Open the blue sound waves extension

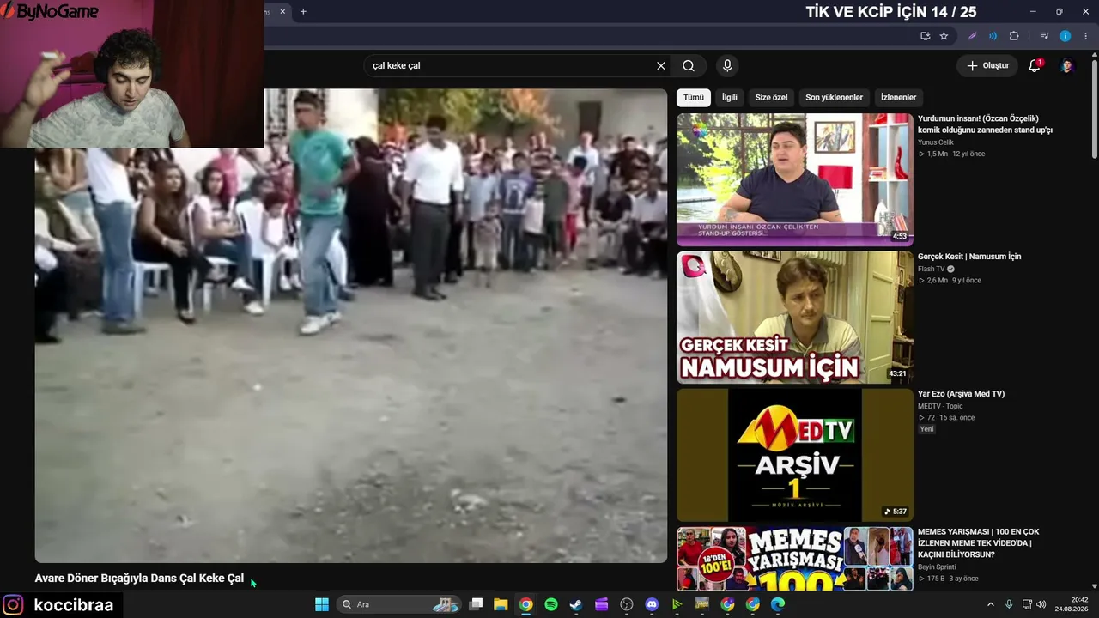coord(993,36)
